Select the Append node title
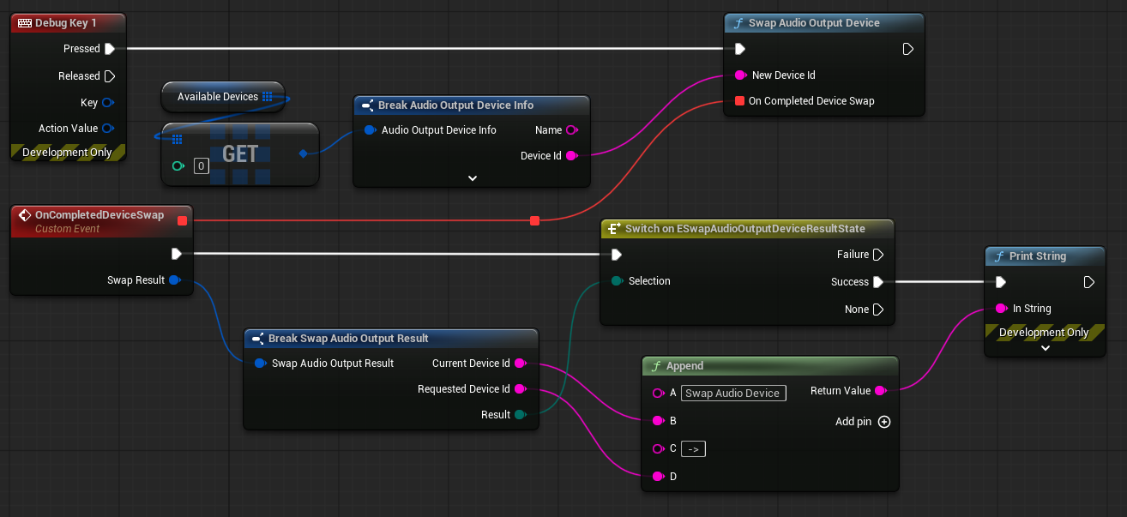Image resolution: width=1127 pixels, height=517 pixels. tap(684, 366)
